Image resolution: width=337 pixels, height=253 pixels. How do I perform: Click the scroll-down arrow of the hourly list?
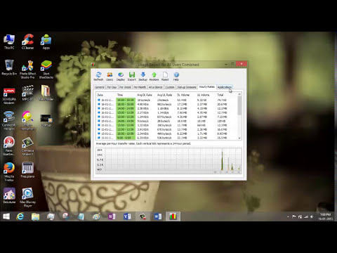click(239, 138)
